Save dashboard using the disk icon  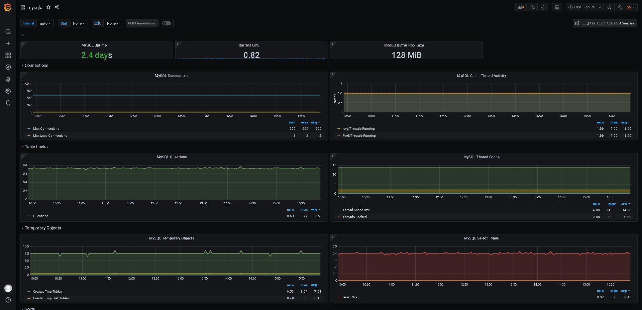click(x=533, y=7)
